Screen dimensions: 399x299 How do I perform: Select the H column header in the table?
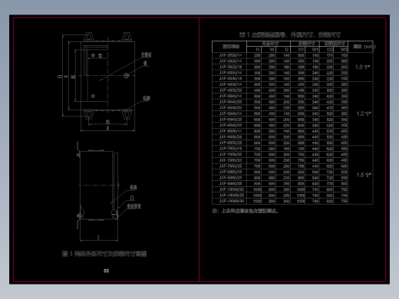click(x=257, y=50)
